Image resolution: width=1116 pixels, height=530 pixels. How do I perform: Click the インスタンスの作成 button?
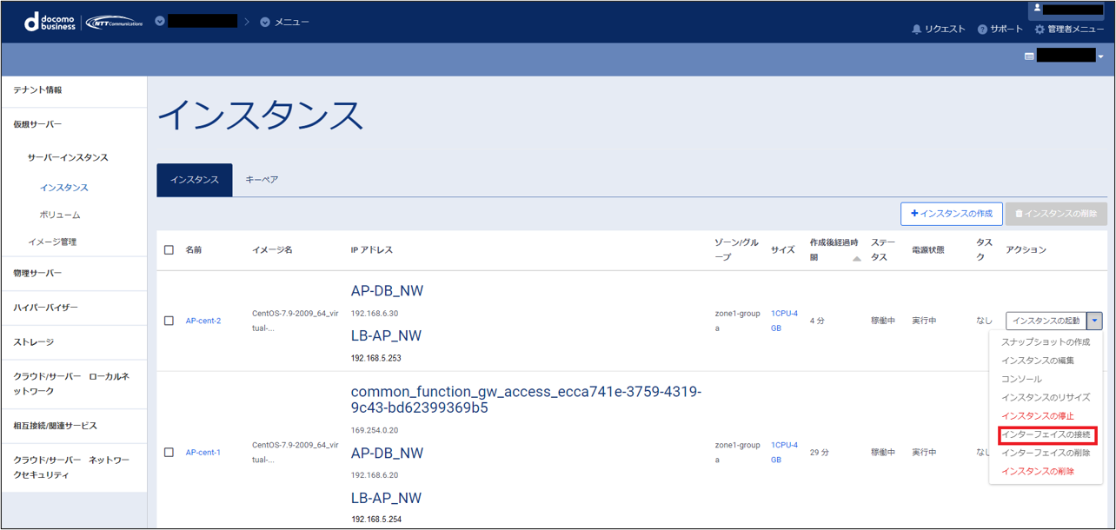[x=952, y=214]
